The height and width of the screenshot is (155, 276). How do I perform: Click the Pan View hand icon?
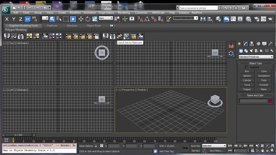(x=263, y=151)
